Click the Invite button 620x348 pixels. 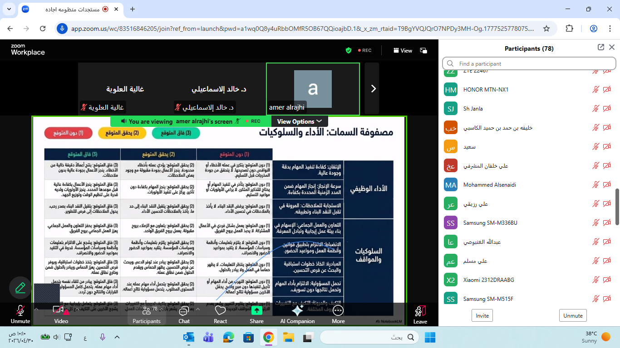[482, 316]
